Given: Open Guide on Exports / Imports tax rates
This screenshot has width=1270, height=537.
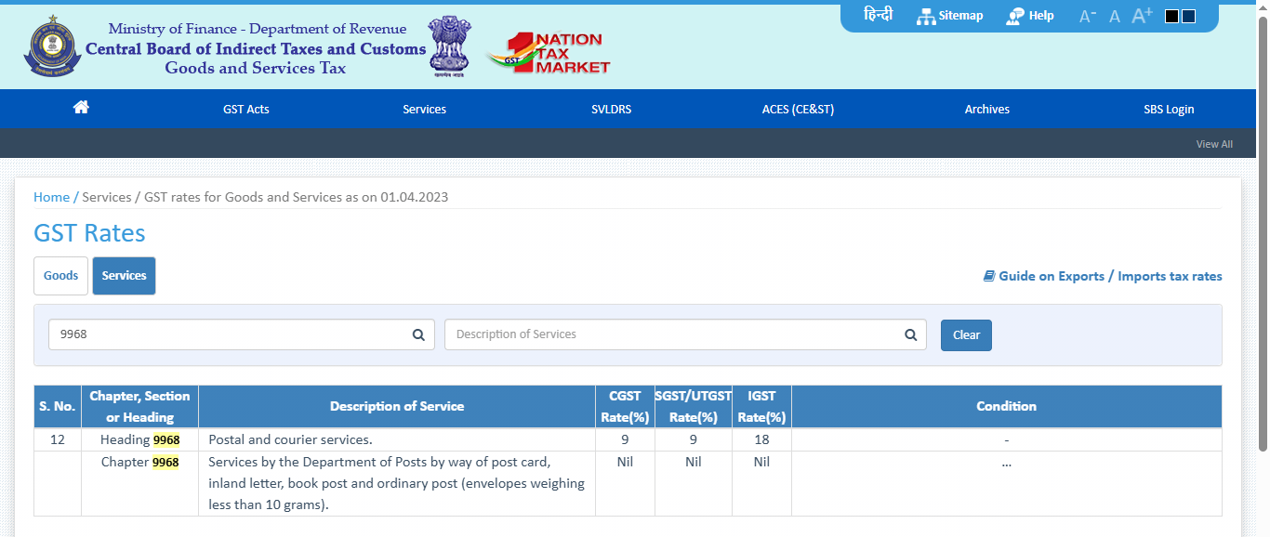Looking at the screenshot, I should [1103, 276].
